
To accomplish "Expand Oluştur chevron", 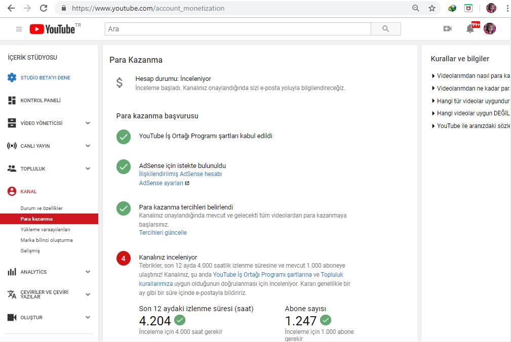I will click(x=88, y=317).
